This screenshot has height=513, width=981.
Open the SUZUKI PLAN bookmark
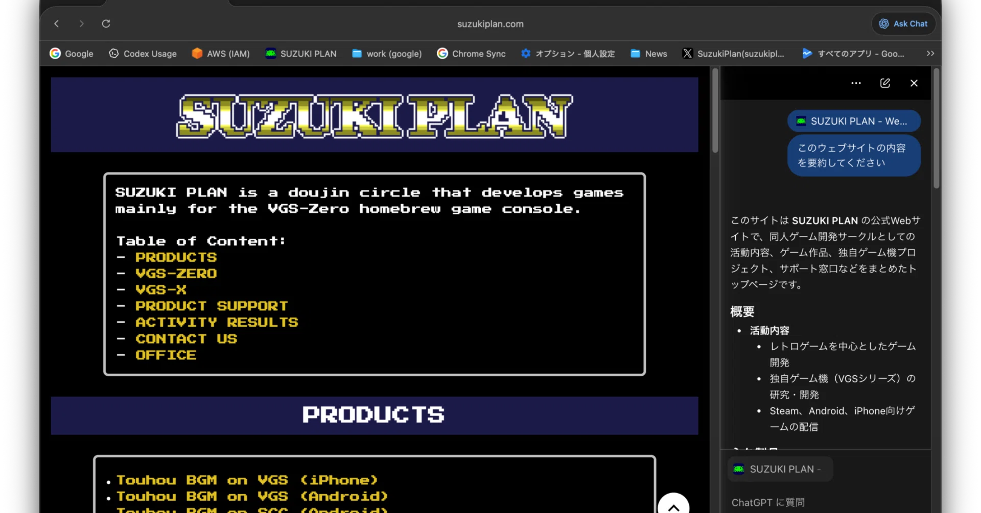click(301, 54)
